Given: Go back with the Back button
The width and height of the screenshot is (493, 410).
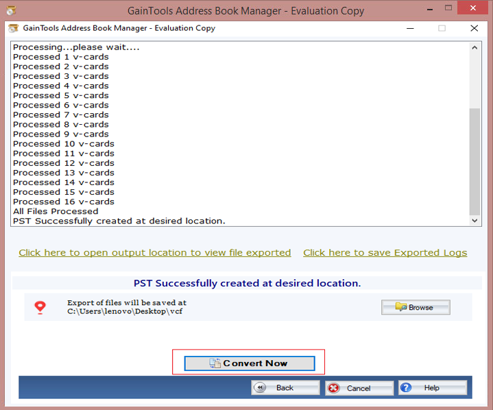Looking at the screenshot, I should tap(285, 387).
